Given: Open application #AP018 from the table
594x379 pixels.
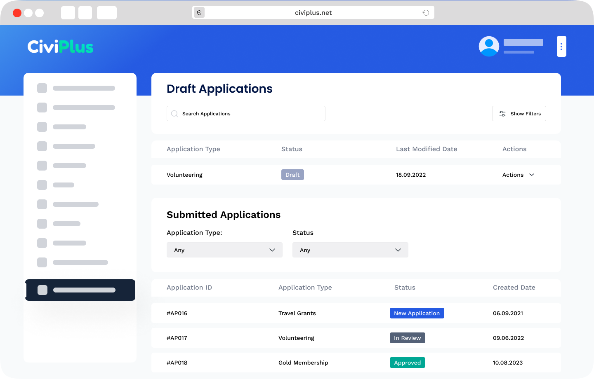Looking at the screenshot, I should pos(177,363).
